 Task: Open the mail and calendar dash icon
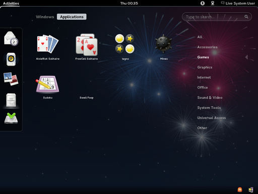pyautogui.click(x=11, y=39)
